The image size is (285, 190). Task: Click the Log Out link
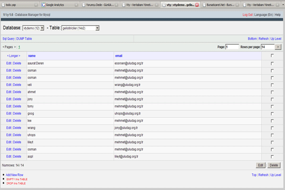pos(247,15)
